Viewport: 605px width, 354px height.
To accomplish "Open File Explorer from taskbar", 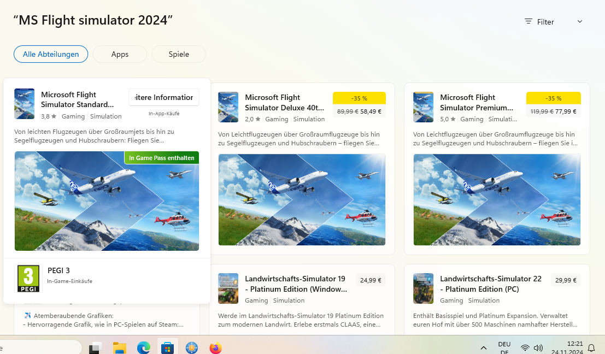I will pos(120,348).
